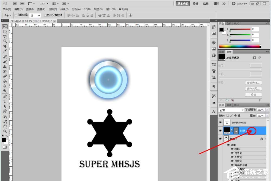Open the blend mode 正常 dropdown
The height and width of the screenshot is (181, 271).
(231, 110)
